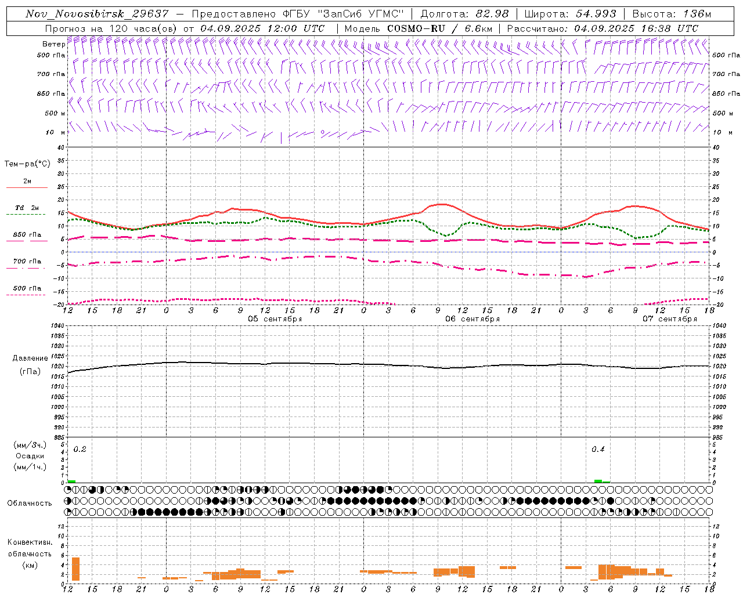Click the '(мм/3ч.)' precipitation unit label
743x594 pixels.
tap(30, 445)
